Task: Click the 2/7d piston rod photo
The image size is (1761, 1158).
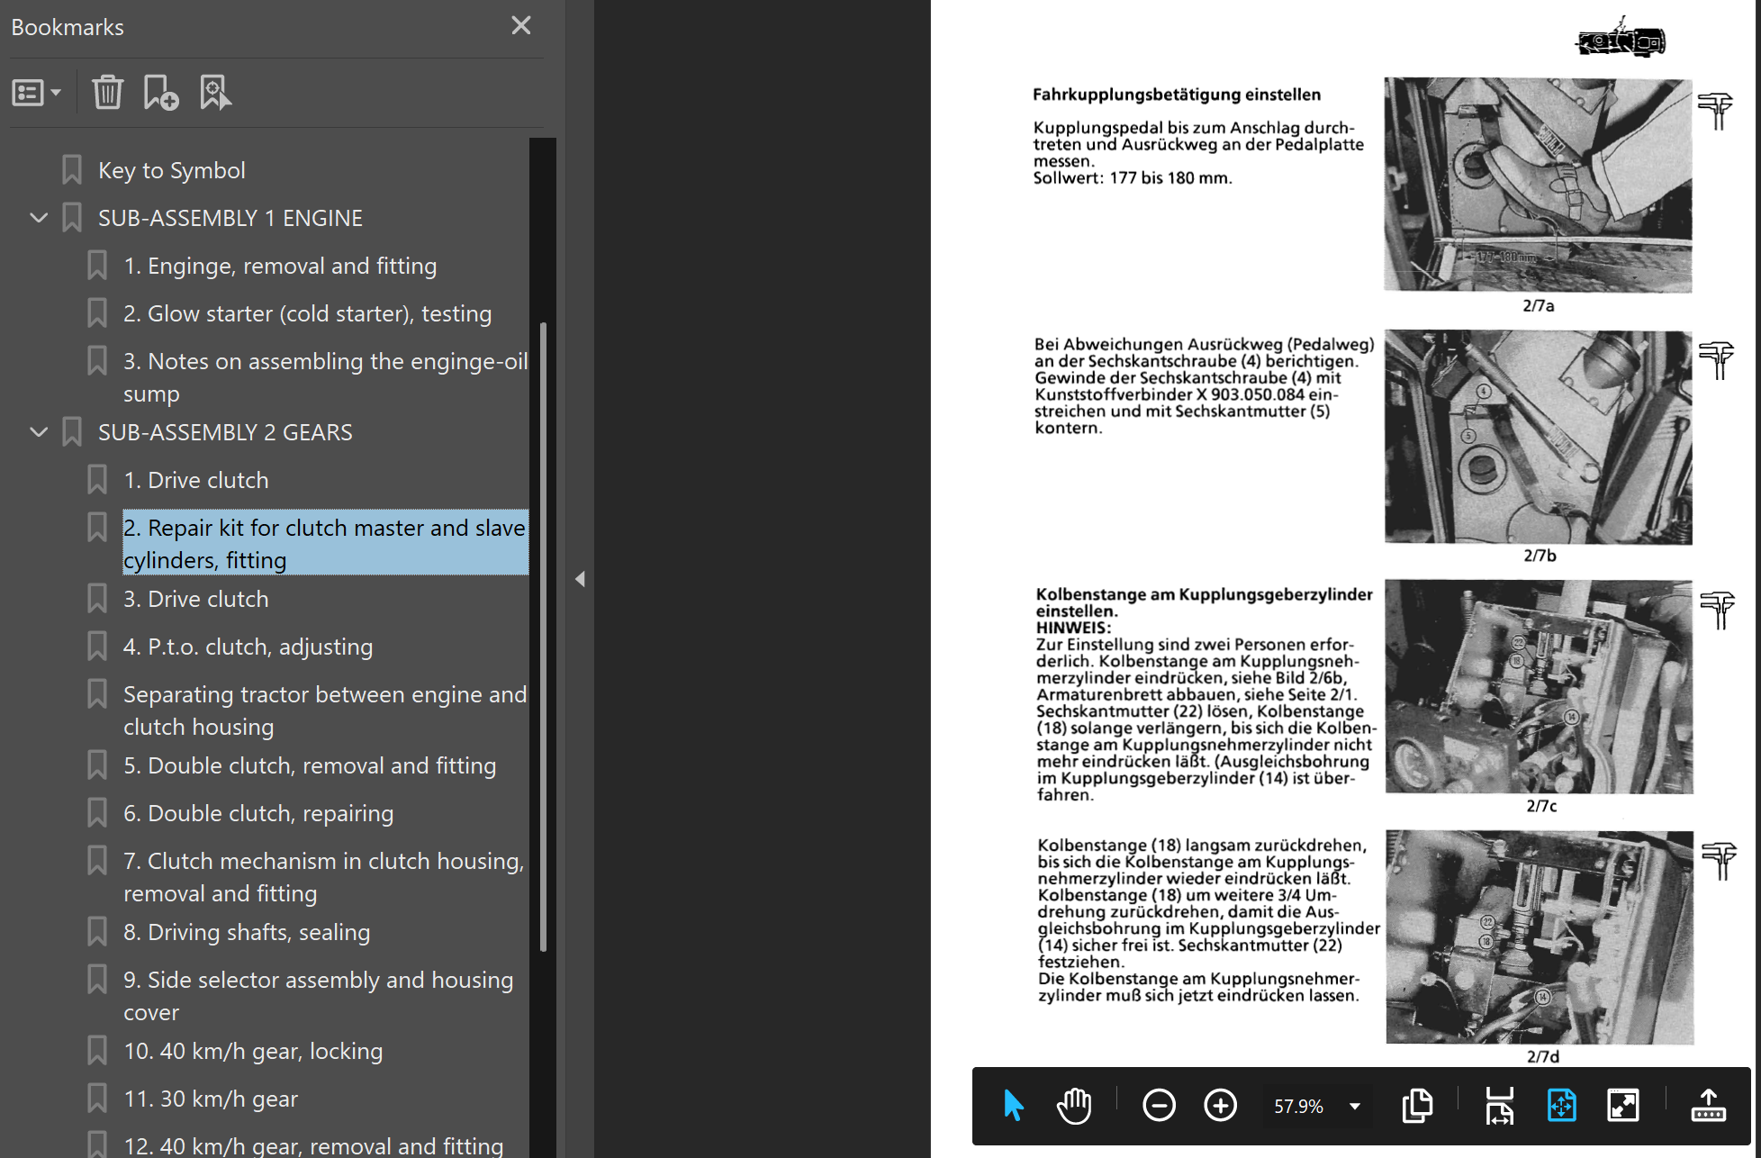Action: click(1540, 937)
